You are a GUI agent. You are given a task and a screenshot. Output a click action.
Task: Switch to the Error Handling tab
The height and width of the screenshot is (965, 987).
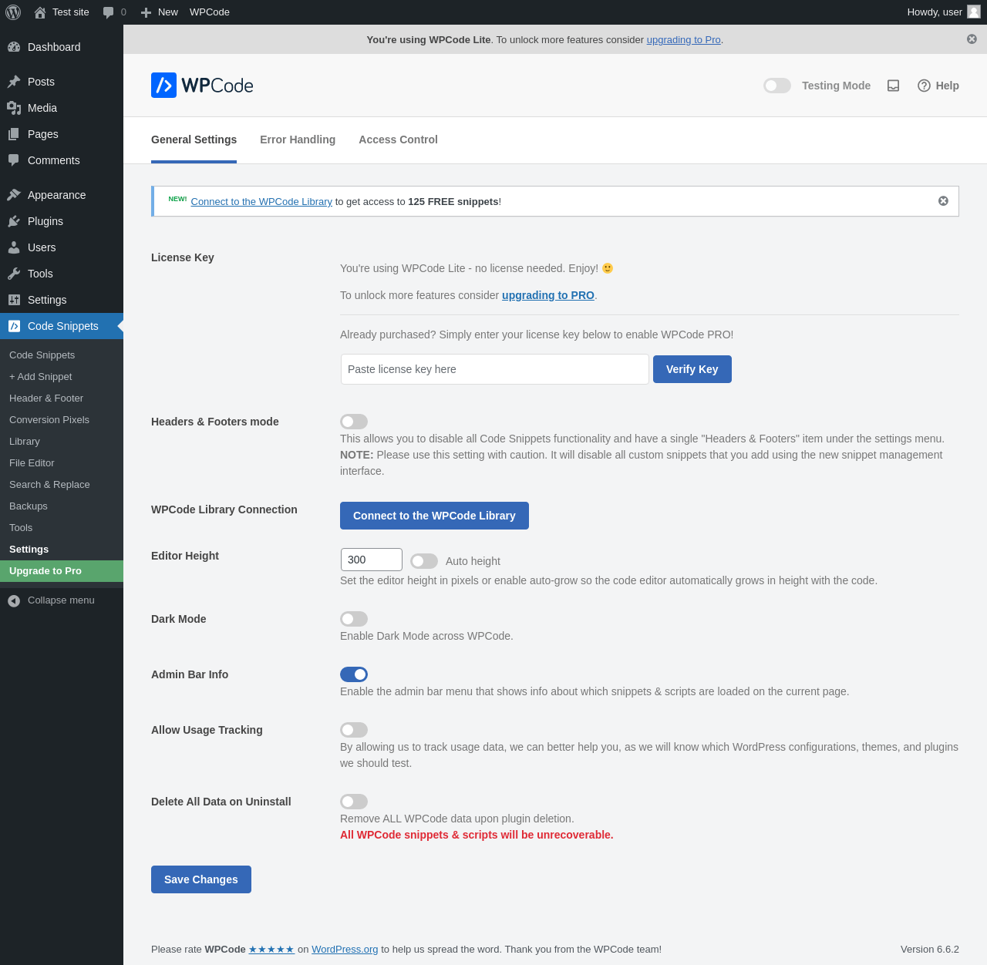click(298, 140)
